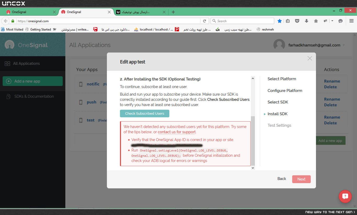Close the active OneSignal tab
Screen dimensions: 357x215
[110, 12]
